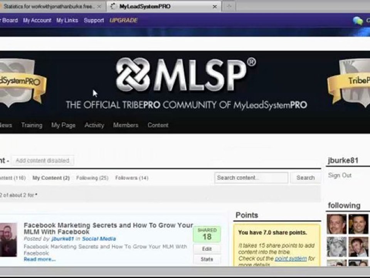This screenshot has width=370, height=278.
Task: Click the 'You have 7.0 share points' text
Action: [272, 232]
